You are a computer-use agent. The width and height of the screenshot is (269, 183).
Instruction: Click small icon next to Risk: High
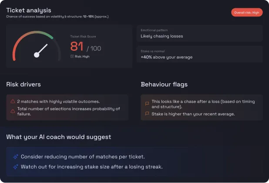72,56
